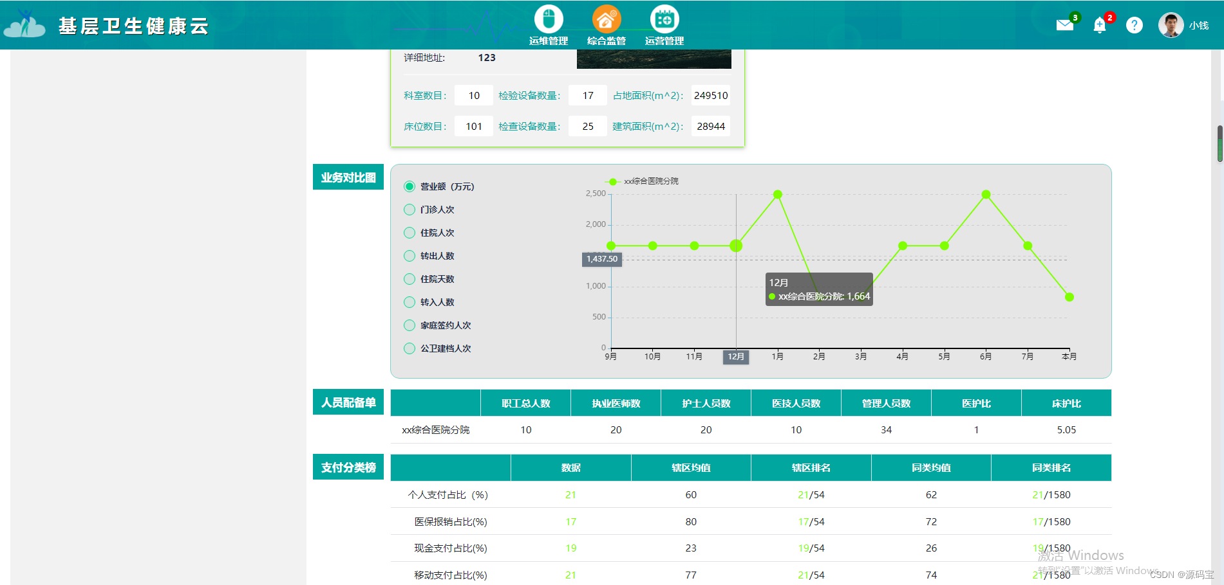1224x585 pixels.
Task: Switch metric to 住院天数
Action: pyautogui.click(x=410, y=278)
